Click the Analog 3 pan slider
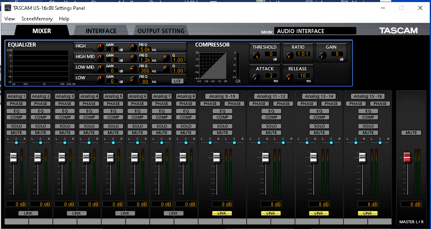Screen dimensions: 431x229 [x=65, y=143]
